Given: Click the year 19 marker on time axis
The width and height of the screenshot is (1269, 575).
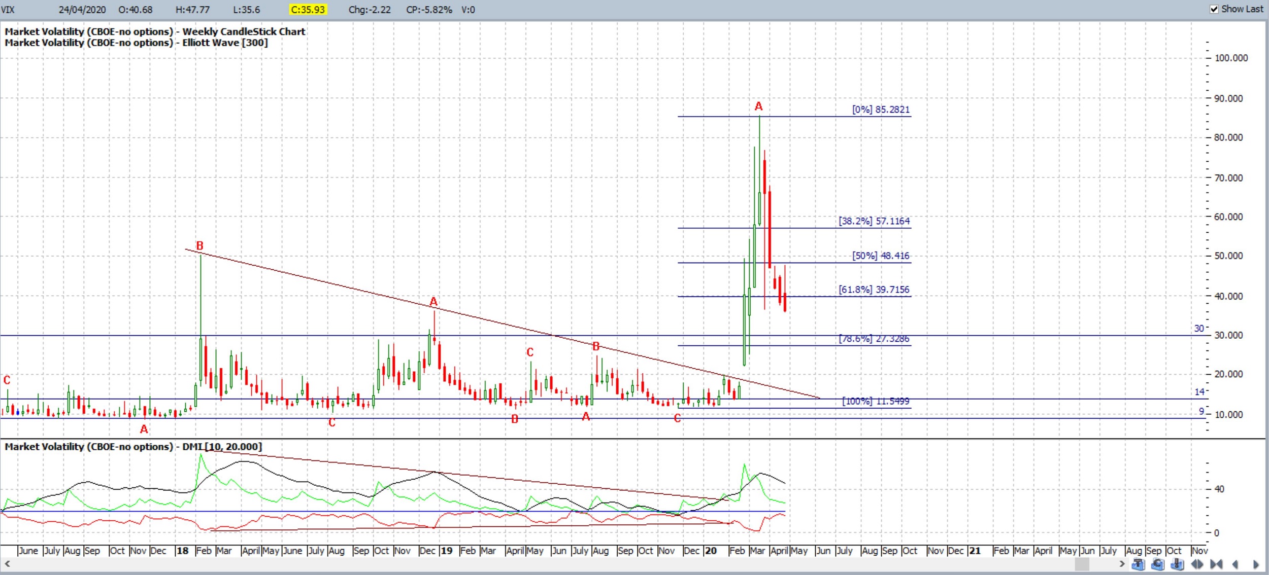Looking at the screenshot, I should click(x=446, y=551).
